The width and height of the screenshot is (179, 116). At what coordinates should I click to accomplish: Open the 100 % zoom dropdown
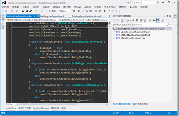(15, 104)
